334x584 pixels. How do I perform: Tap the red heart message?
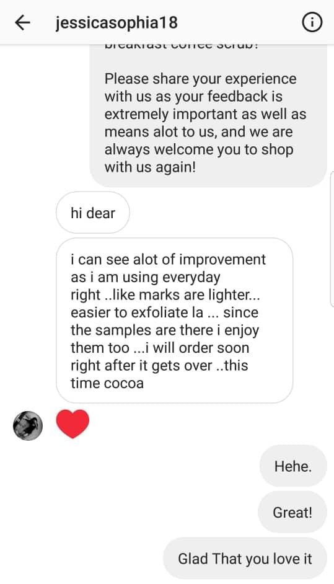click(x=73, y=424)
